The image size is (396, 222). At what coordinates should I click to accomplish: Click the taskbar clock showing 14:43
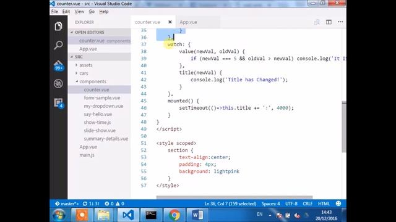coord(326,215)
